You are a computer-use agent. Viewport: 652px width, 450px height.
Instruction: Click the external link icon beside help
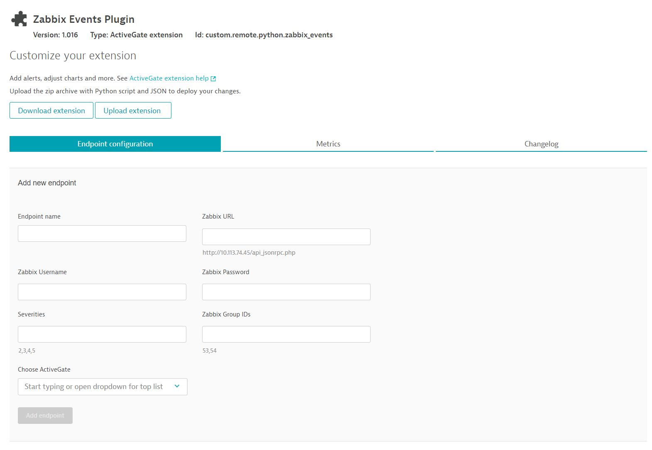[x=213, y=78]
